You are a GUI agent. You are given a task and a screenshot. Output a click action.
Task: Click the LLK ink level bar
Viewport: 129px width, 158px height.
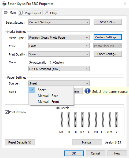tap(82, 120)
